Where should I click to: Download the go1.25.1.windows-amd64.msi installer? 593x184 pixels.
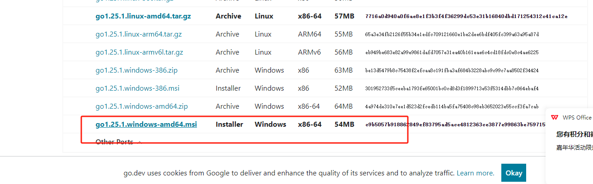coord(146,124)
